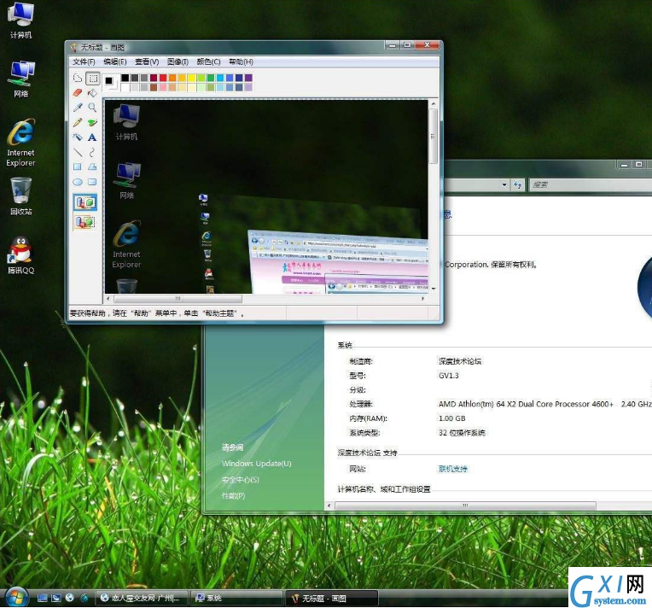Open Windows Update(U) link in System window

pos(257,464)
